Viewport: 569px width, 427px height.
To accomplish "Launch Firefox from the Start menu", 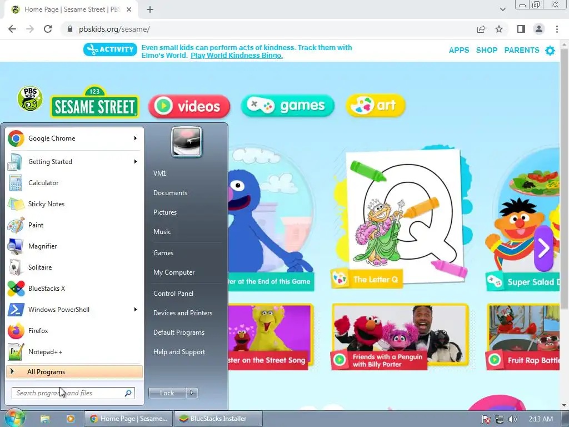I will click(x=74, y=330).
